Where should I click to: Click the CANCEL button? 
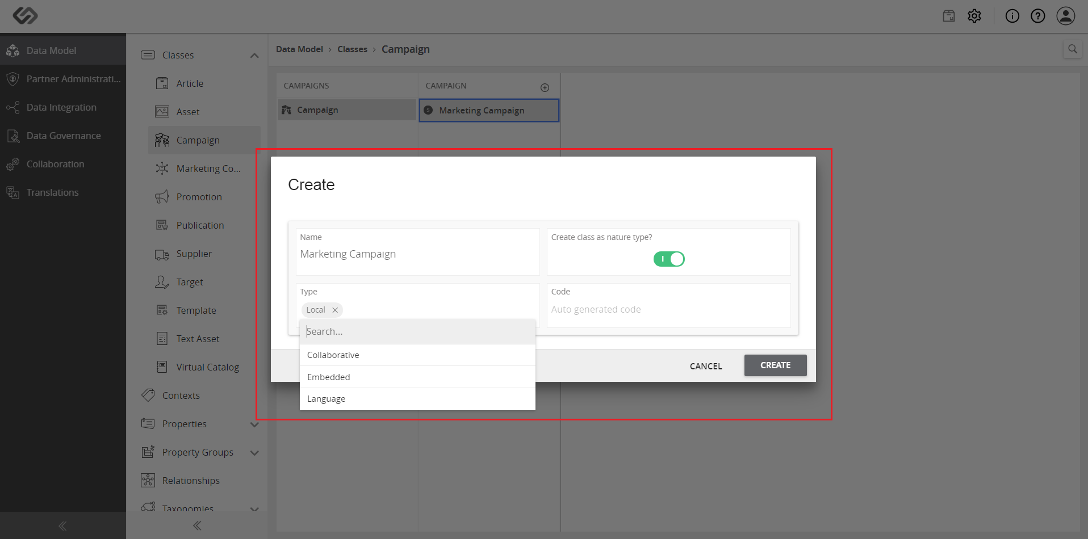click(706, 366)
